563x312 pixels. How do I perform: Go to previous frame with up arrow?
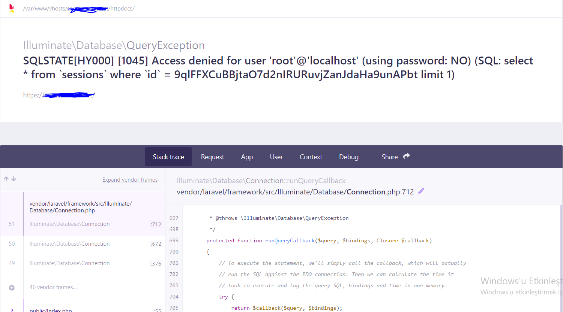point(6,179)
